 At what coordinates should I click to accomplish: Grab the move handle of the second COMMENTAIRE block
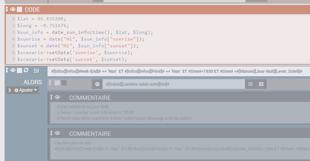(x=51, y=133)
